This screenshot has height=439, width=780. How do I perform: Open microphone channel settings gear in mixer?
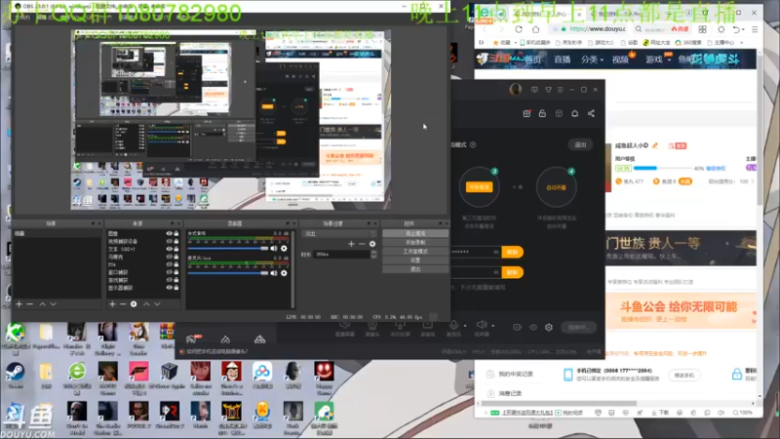[x=284, y=273]
